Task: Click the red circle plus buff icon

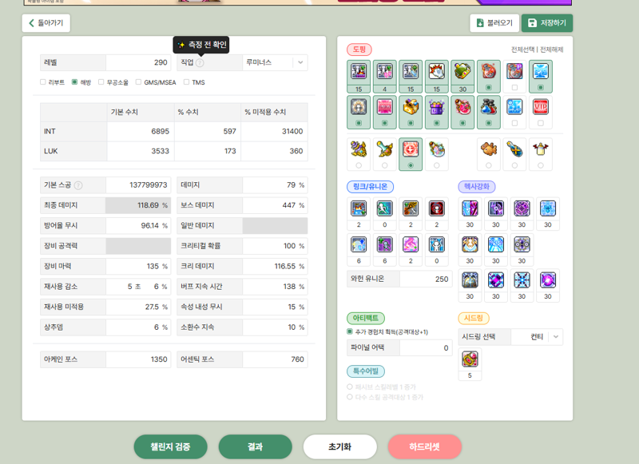Action: [x=411, y=149]
